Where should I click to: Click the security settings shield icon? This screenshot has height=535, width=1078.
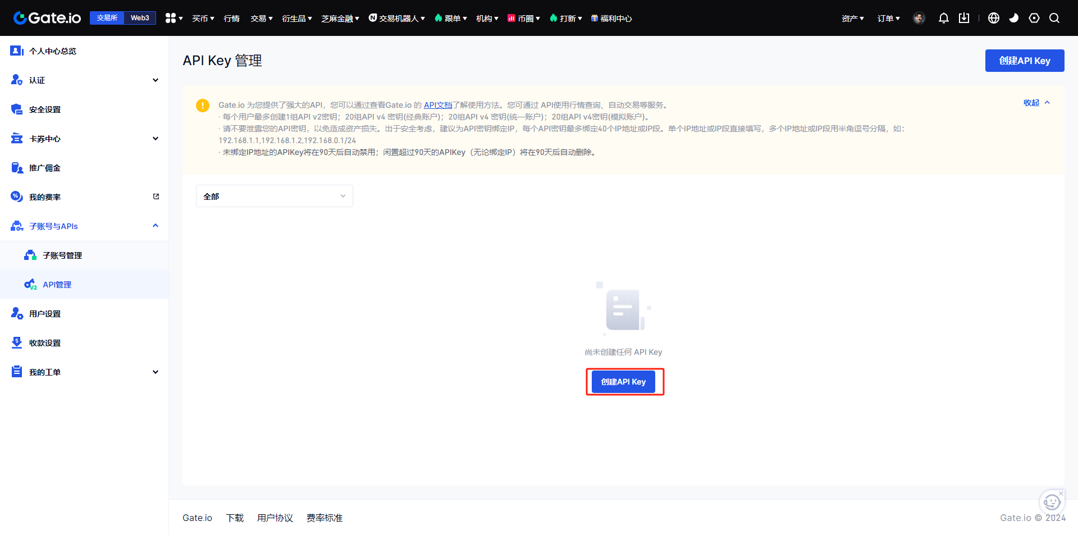coord(17,109)
